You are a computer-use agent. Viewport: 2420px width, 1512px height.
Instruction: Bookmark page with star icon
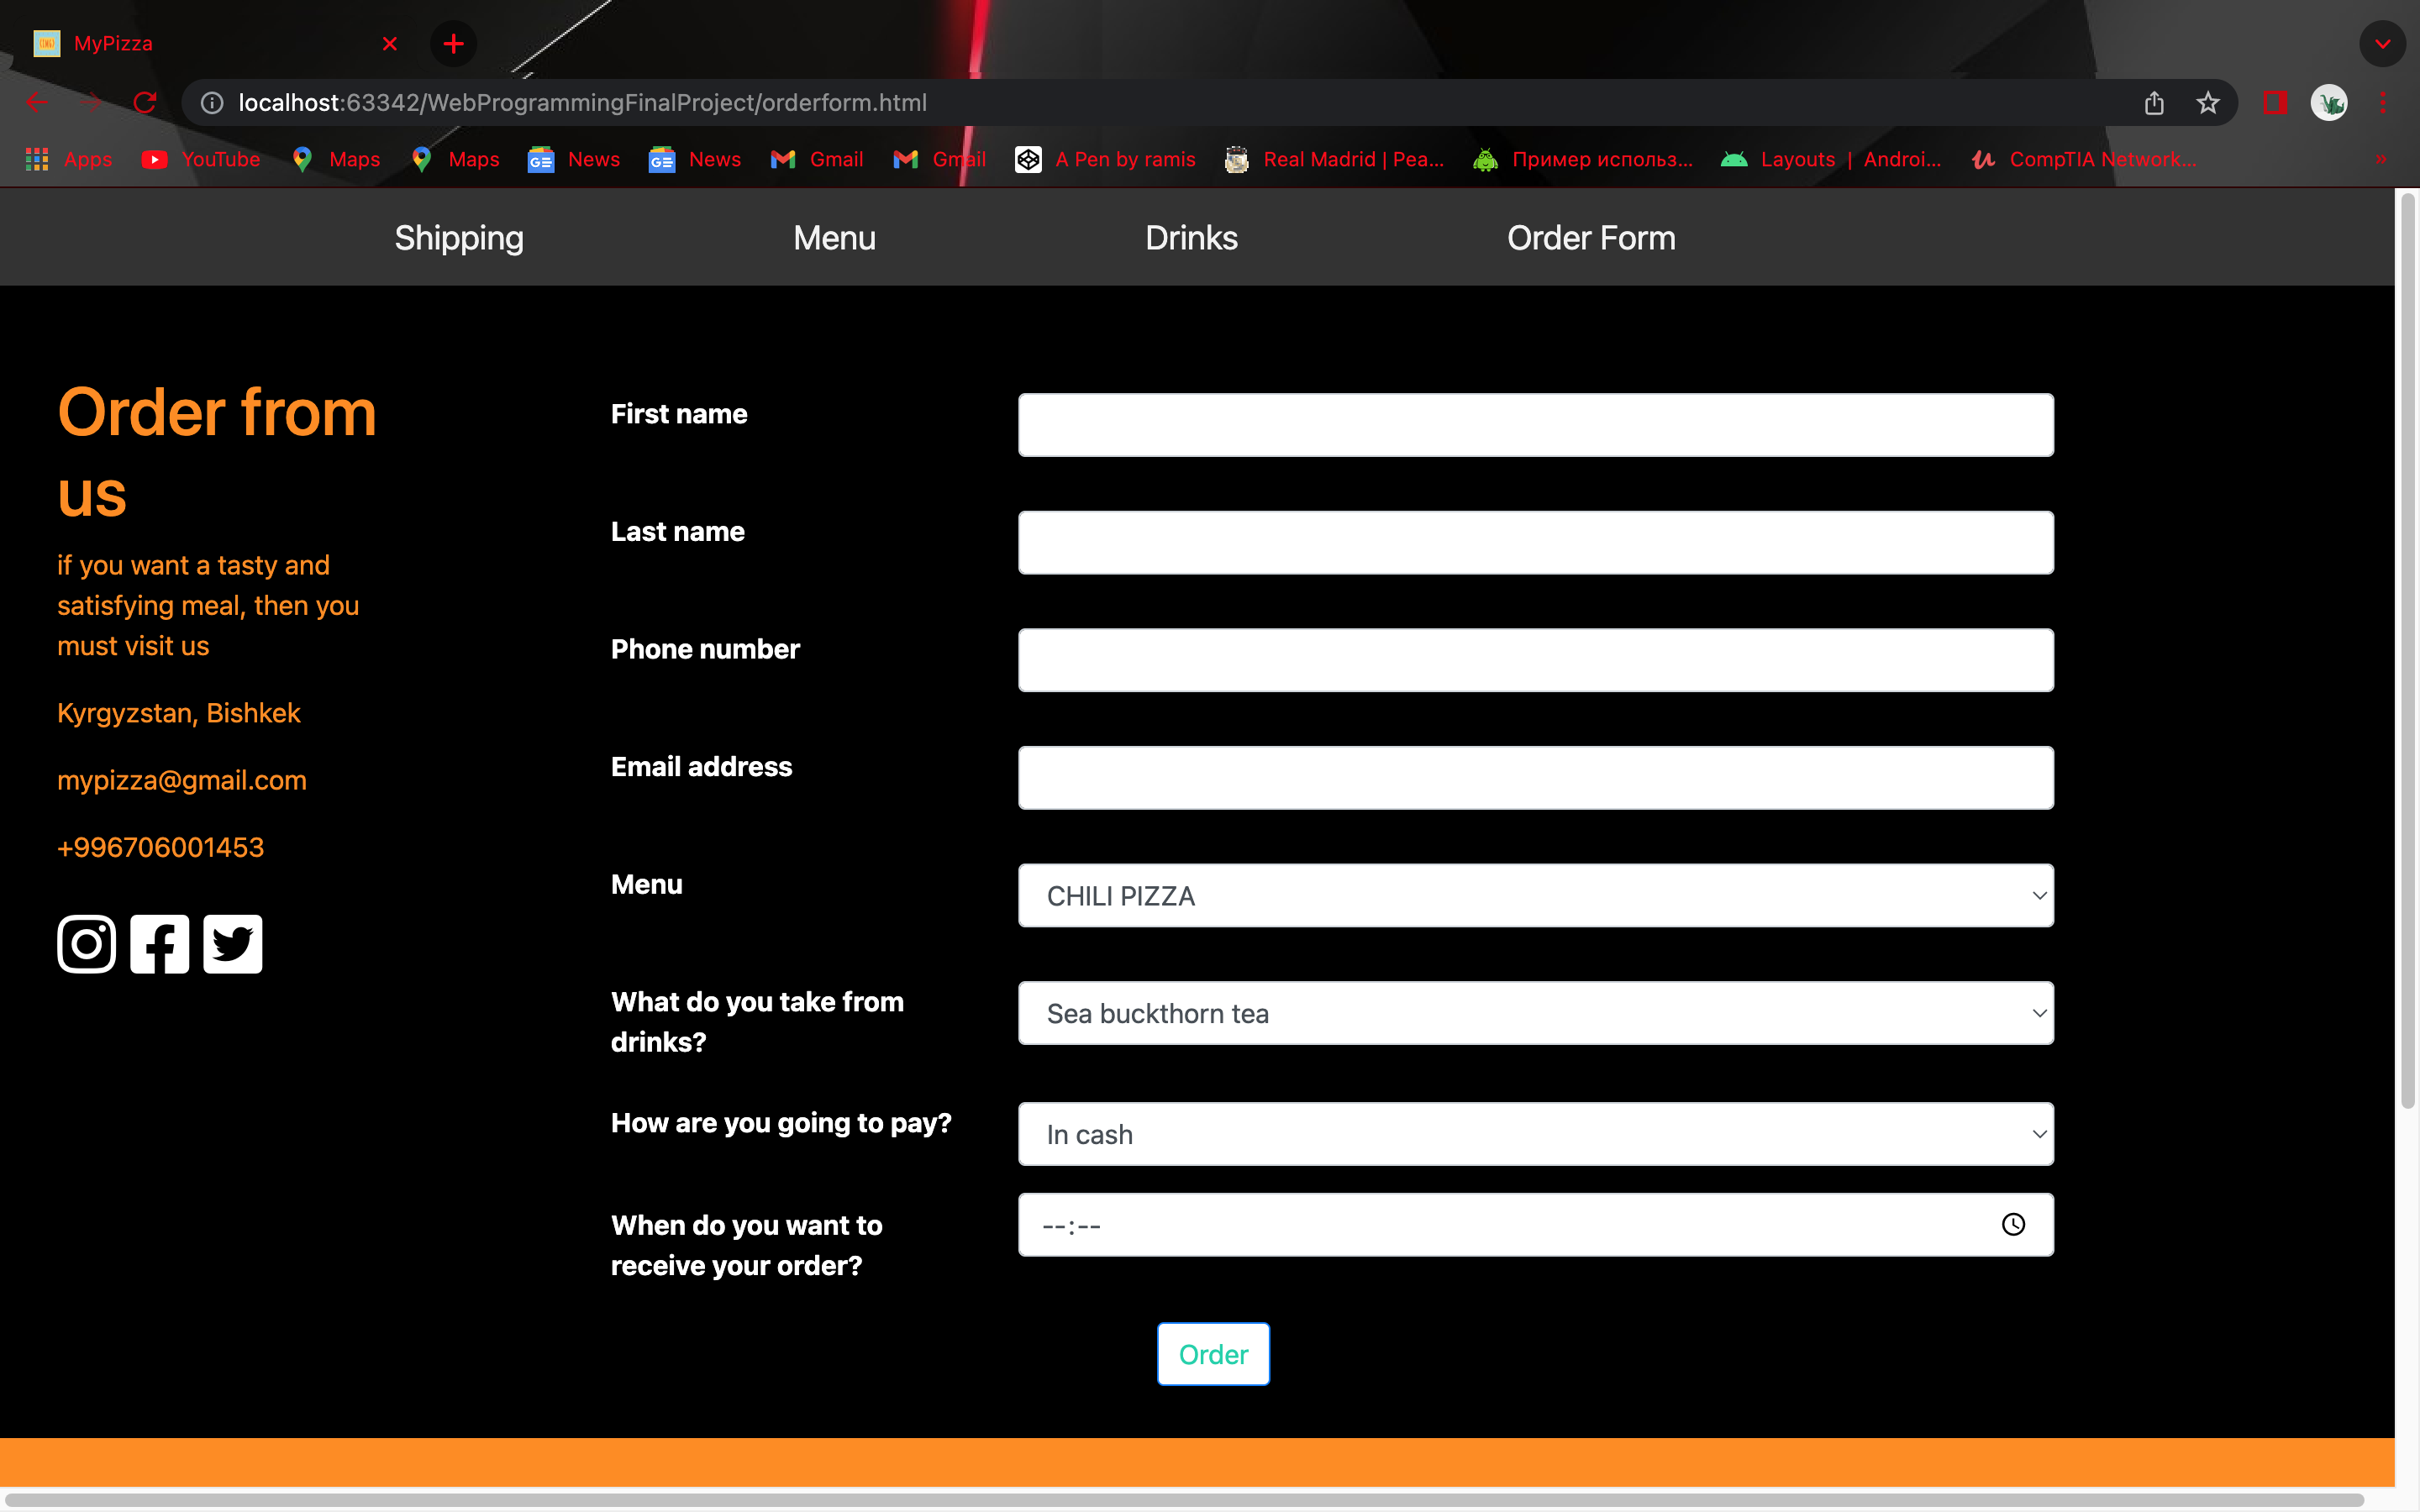click(x=2207, y=103)
